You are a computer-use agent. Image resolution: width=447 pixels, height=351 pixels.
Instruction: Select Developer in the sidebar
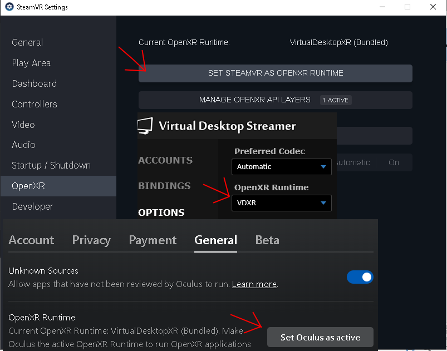click(32, 206)
